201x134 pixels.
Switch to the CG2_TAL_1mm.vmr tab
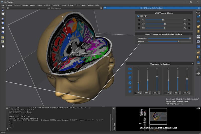pos(54,8)
